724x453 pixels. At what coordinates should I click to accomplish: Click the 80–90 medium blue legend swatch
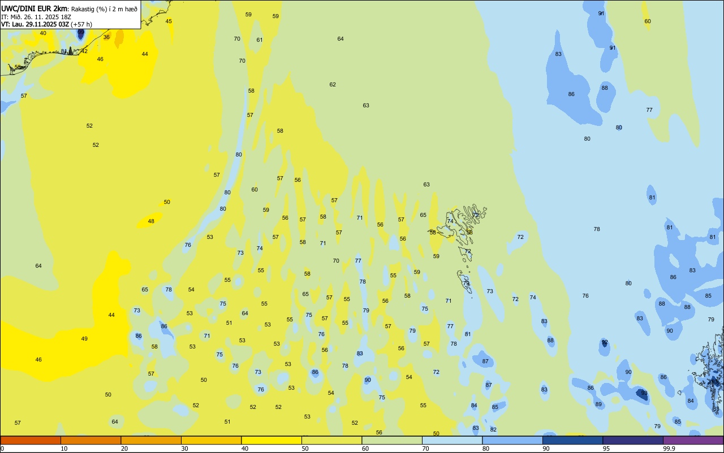(x=512, y=440)
